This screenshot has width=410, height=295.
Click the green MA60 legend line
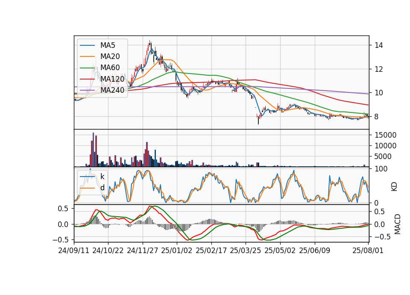coord(88,68)
